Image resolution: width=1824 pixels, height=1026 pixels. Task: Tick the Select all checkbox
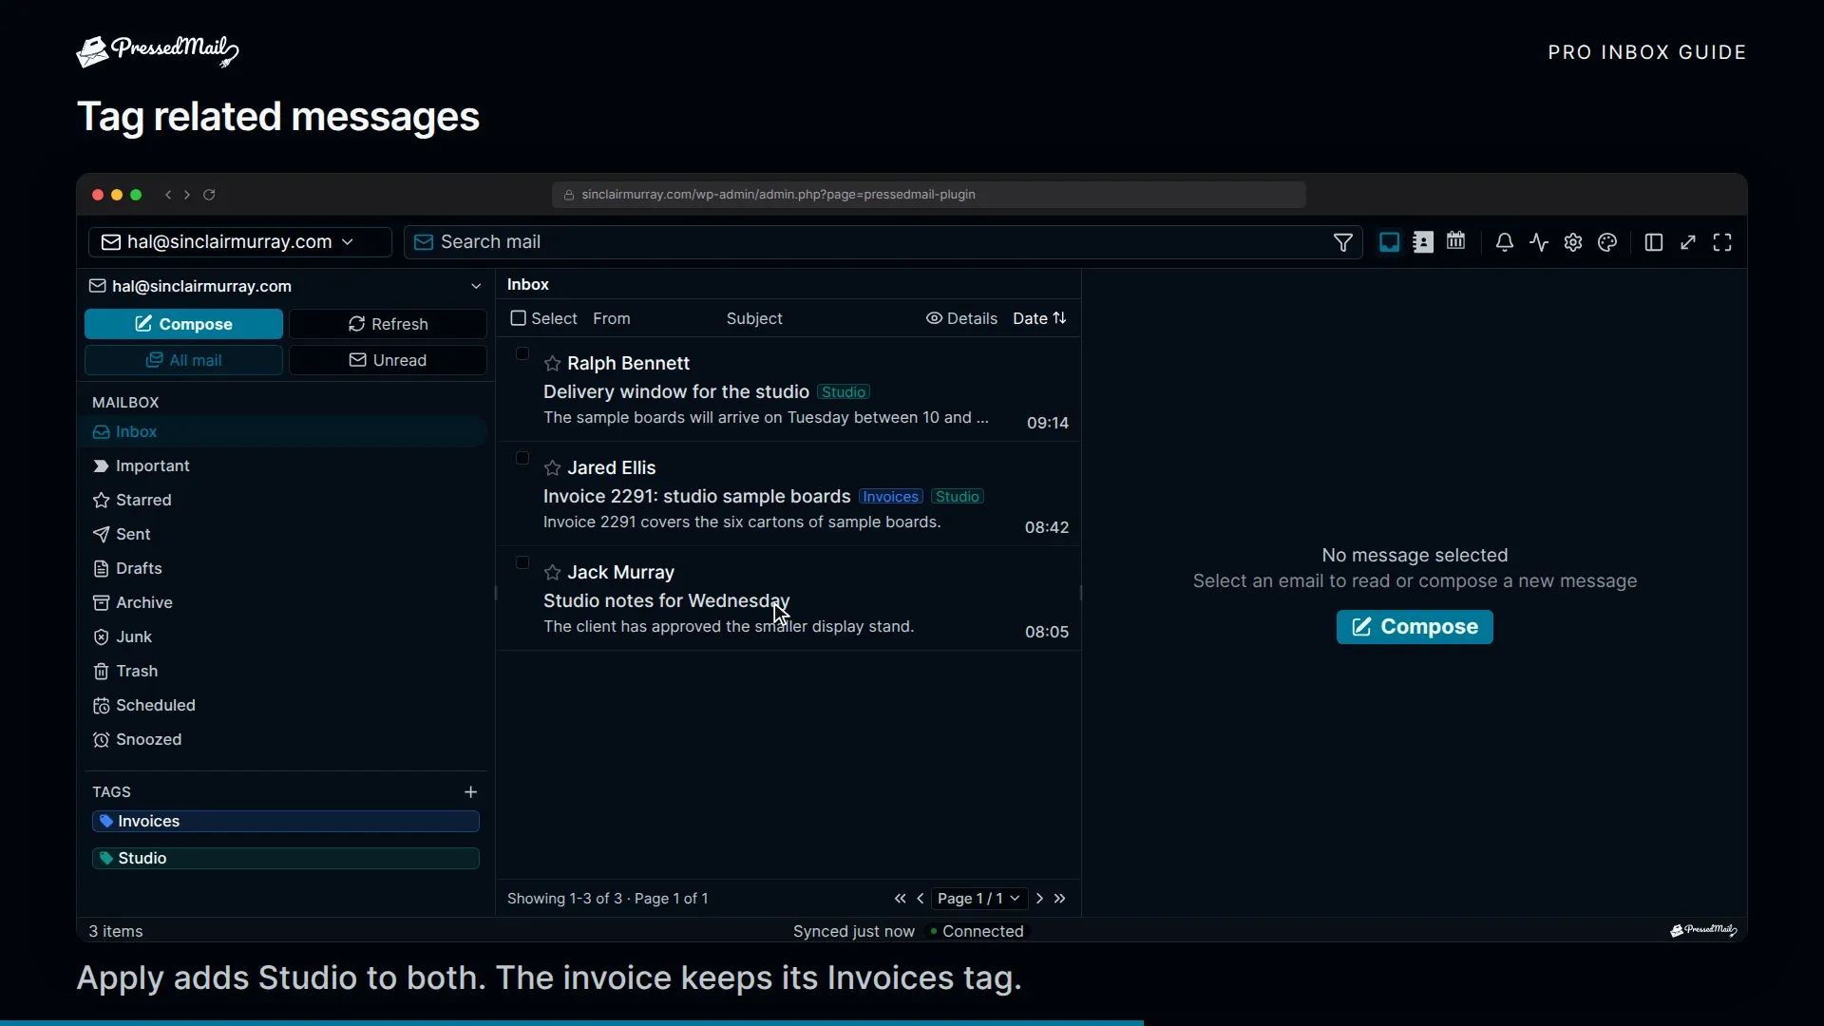pyautogui.click(x=518, y=318)
